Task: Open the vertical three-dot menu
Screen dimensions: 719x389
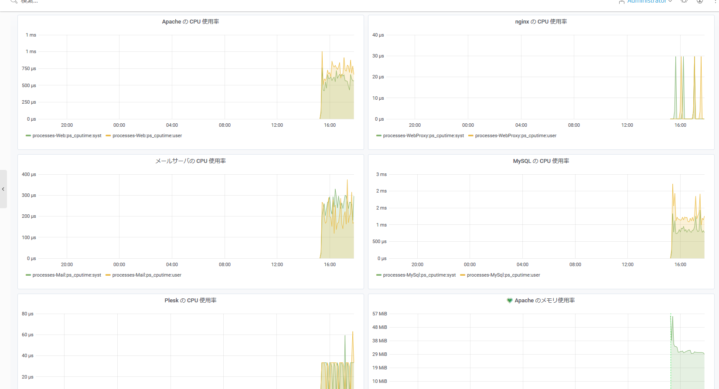Action: click(x=716, y=1)
